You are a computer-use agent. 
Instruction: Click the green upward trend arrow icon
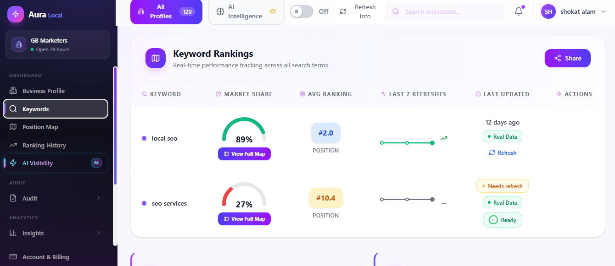click(444, 138)
